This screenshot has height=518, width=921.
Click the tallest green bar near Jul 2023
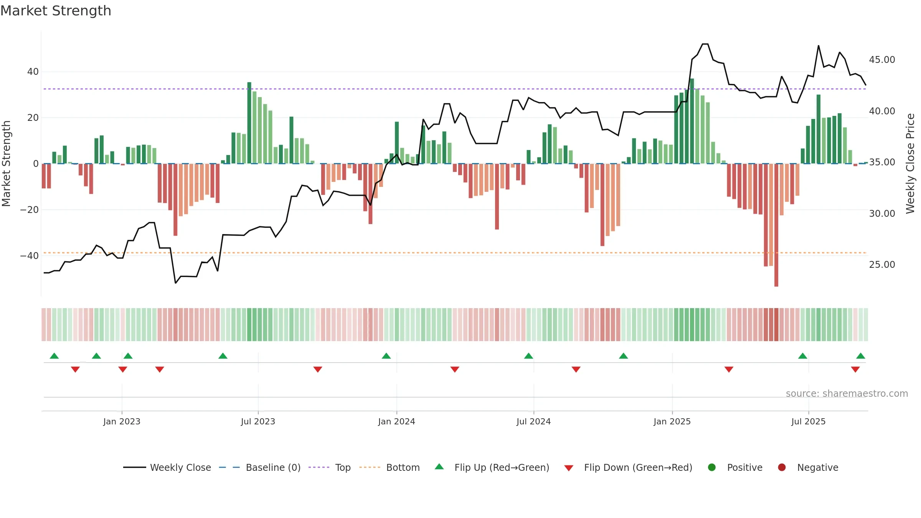tap(249, 123)
